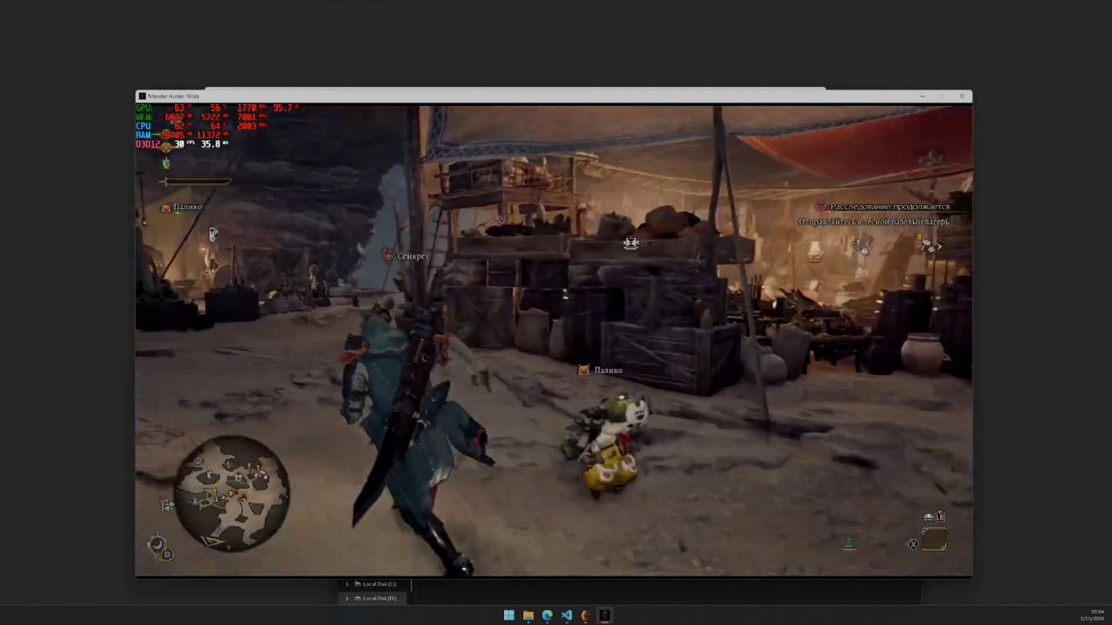Click the quest title Расследование продолжается
This screenshot has width=1112, height=625.
pyautogui.click(x=890, y=207)
